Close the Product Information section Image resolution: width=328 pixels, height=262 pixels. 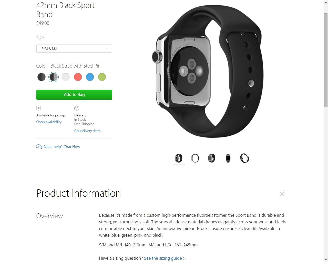pos(282,194)
